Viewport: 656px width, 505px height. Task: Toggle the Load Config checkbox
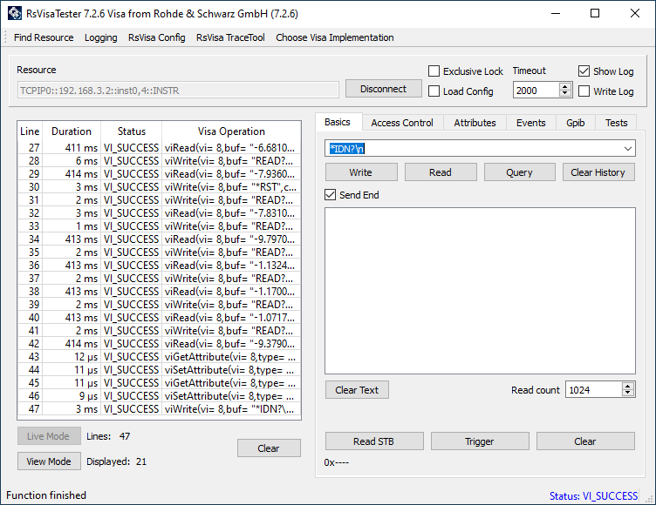point(434,91)
